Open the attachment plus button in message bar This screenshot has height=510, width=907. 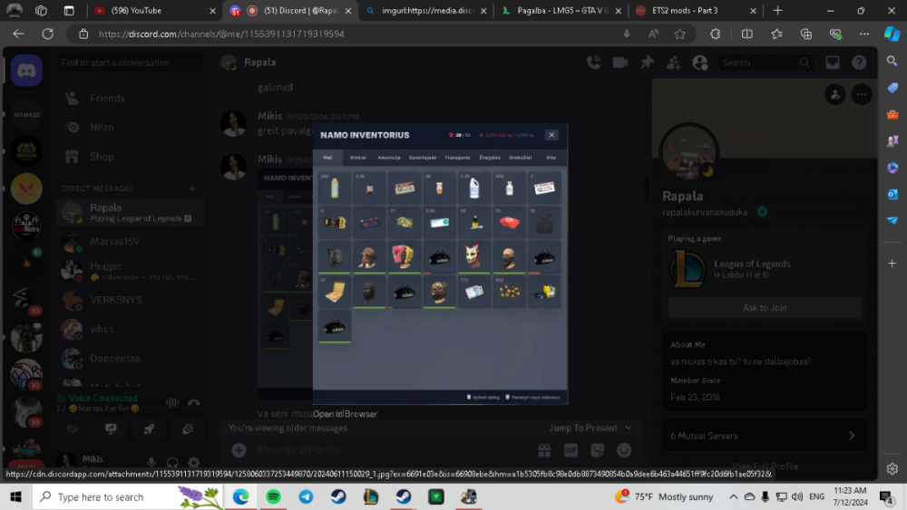click(239, 450)
